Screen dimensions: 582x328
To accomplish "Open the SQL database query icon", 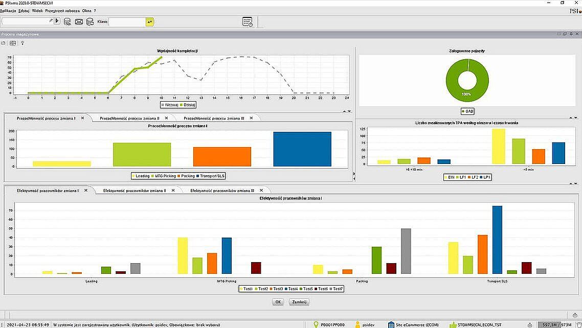I will tap(68, 22).
